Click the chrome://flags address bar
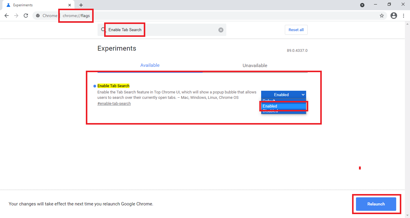410x218 pixels. pyautogui.click(x=210, y=16)
